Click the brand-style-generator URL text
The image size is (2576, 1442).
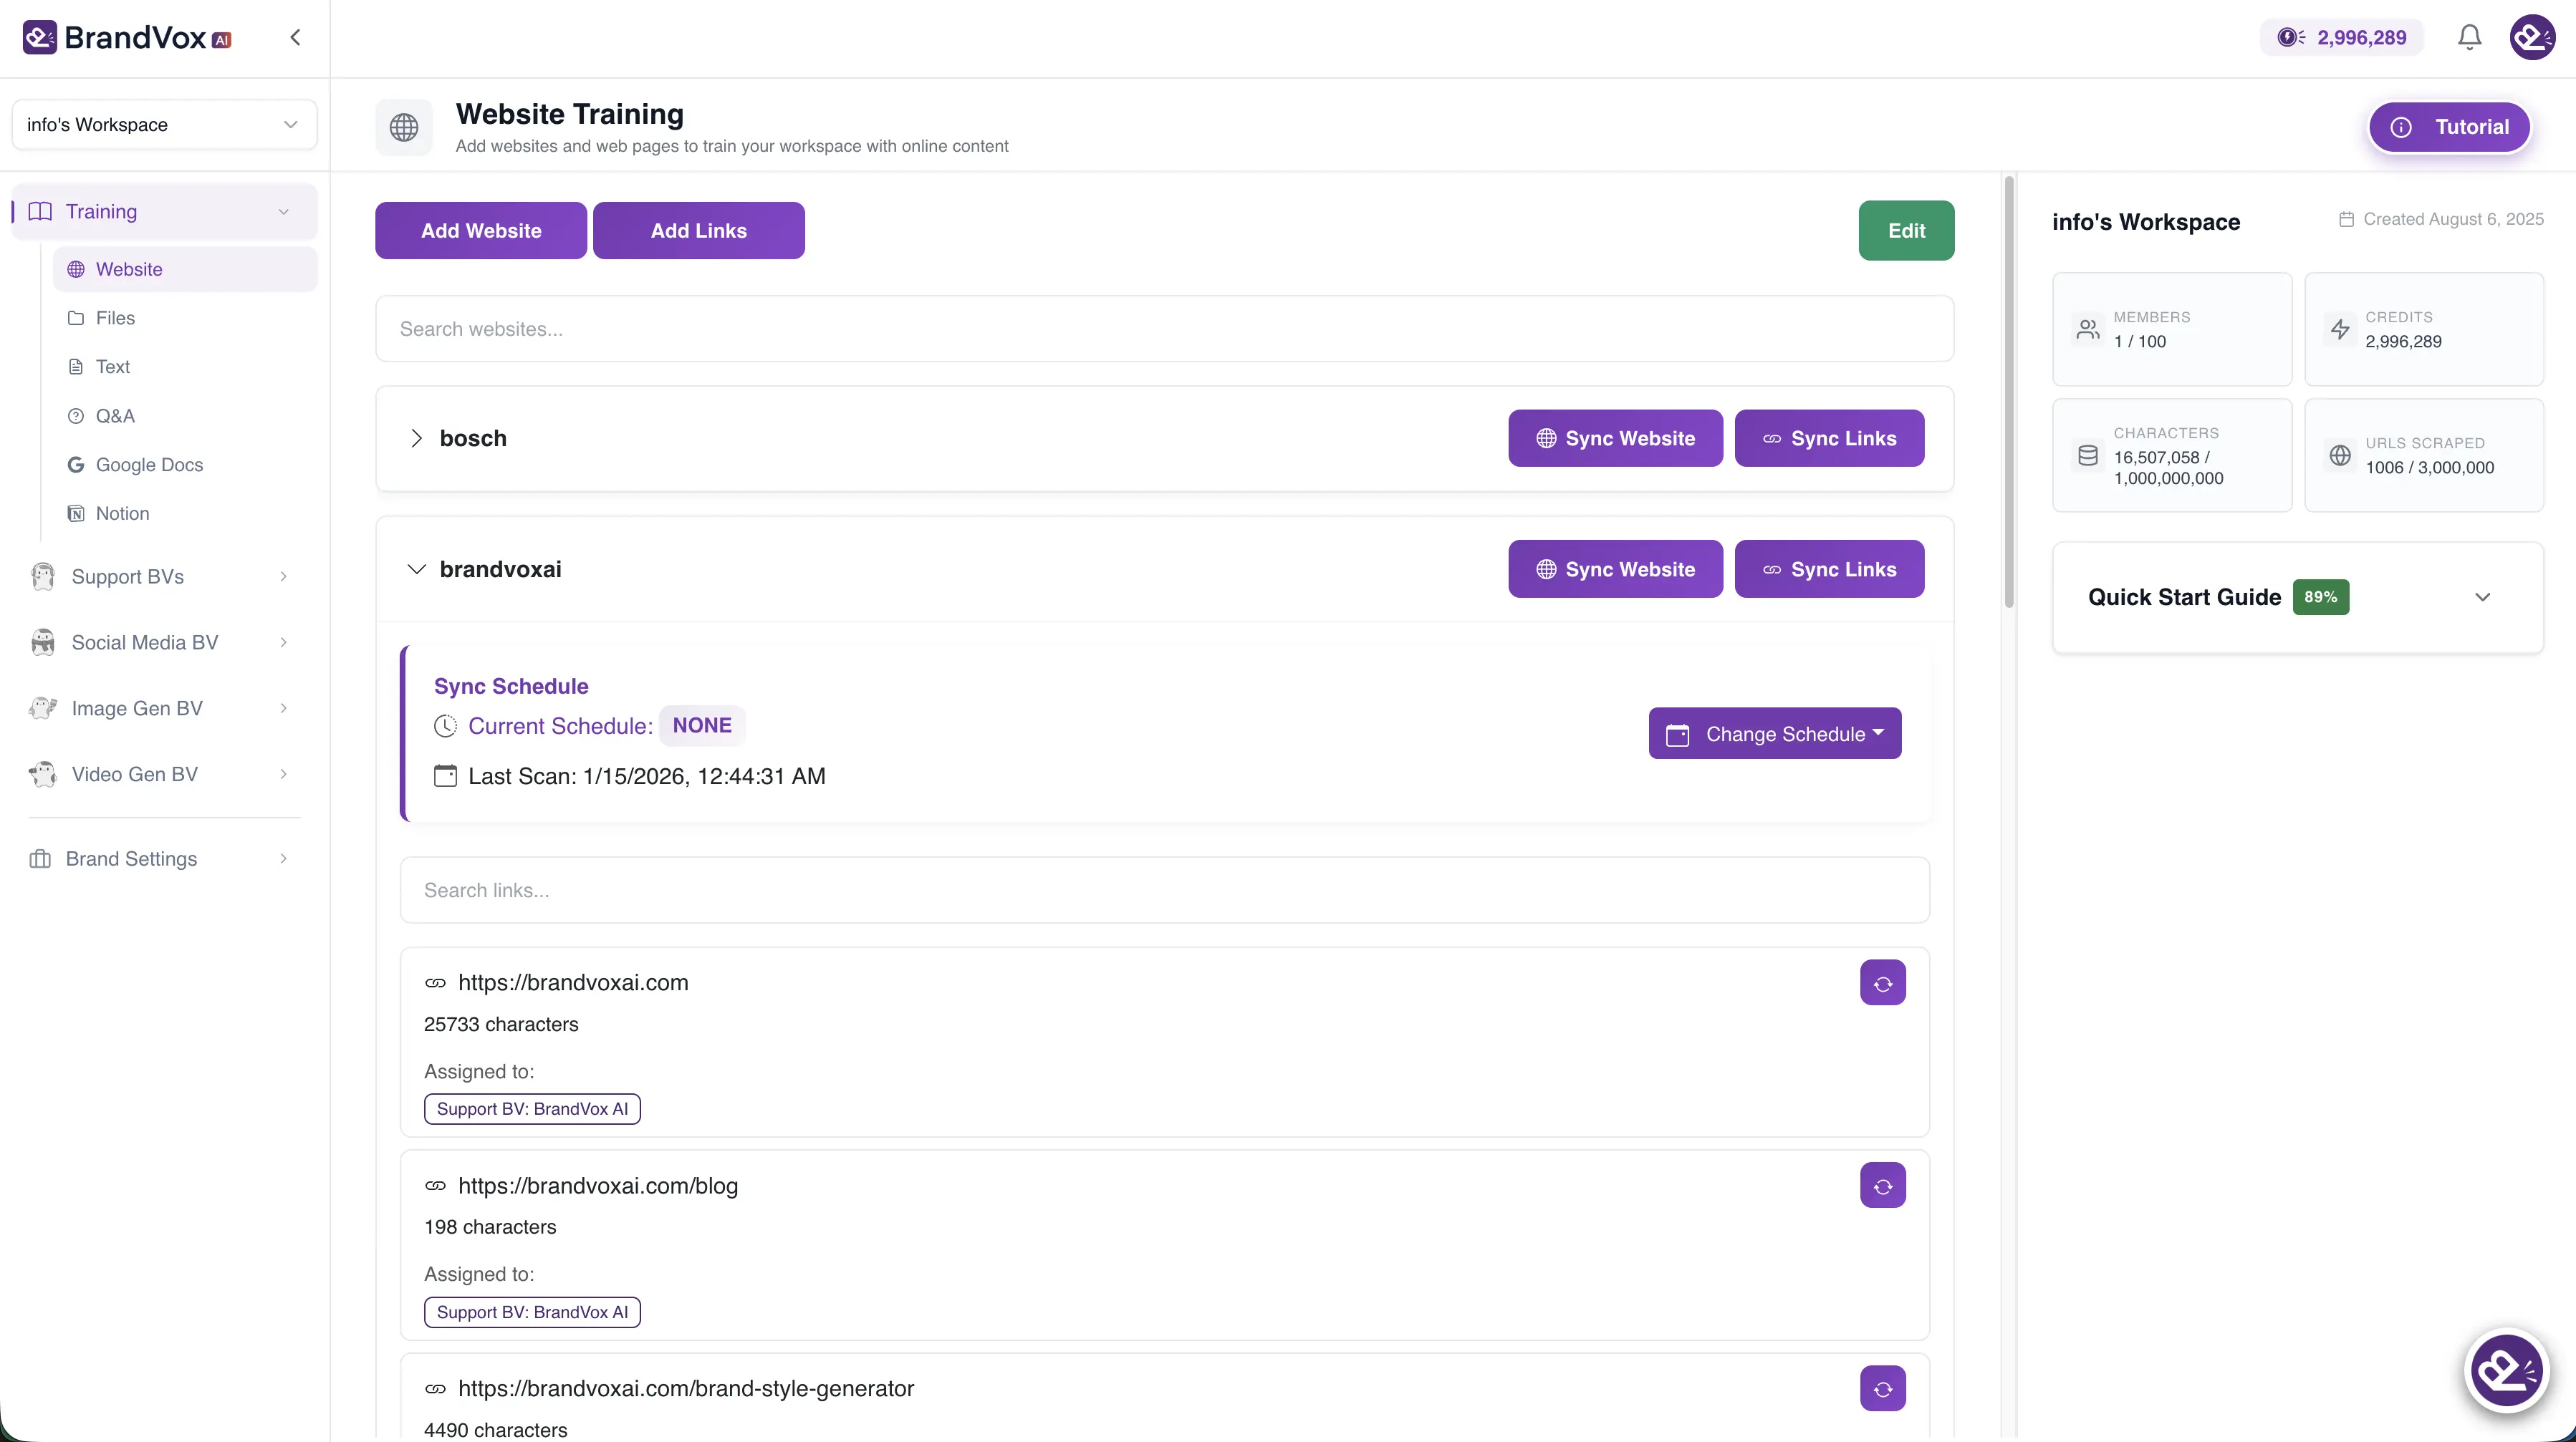(x=686, y=1389)
